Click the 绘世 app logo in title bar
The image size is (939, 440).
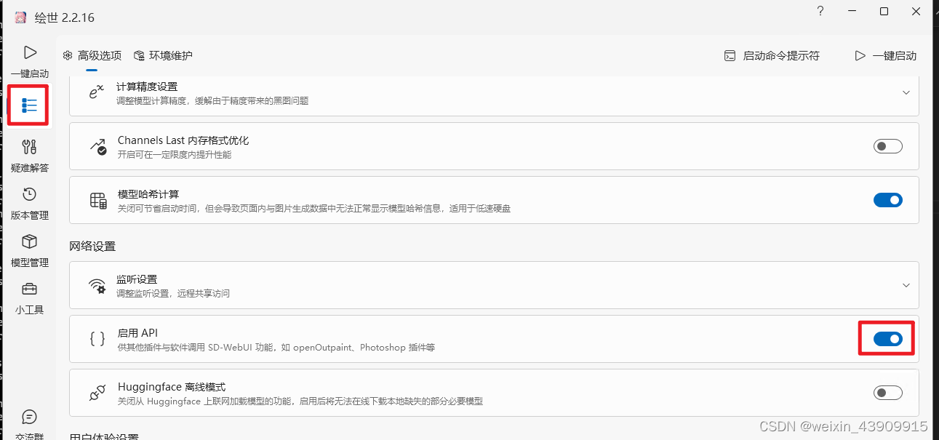point(20,17)
